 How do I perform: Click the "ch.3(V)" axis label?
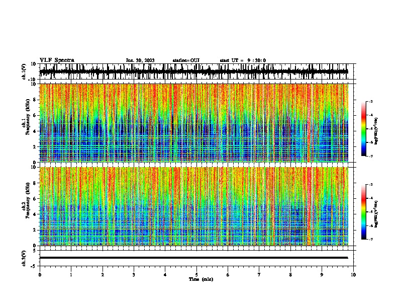point(24,258)
